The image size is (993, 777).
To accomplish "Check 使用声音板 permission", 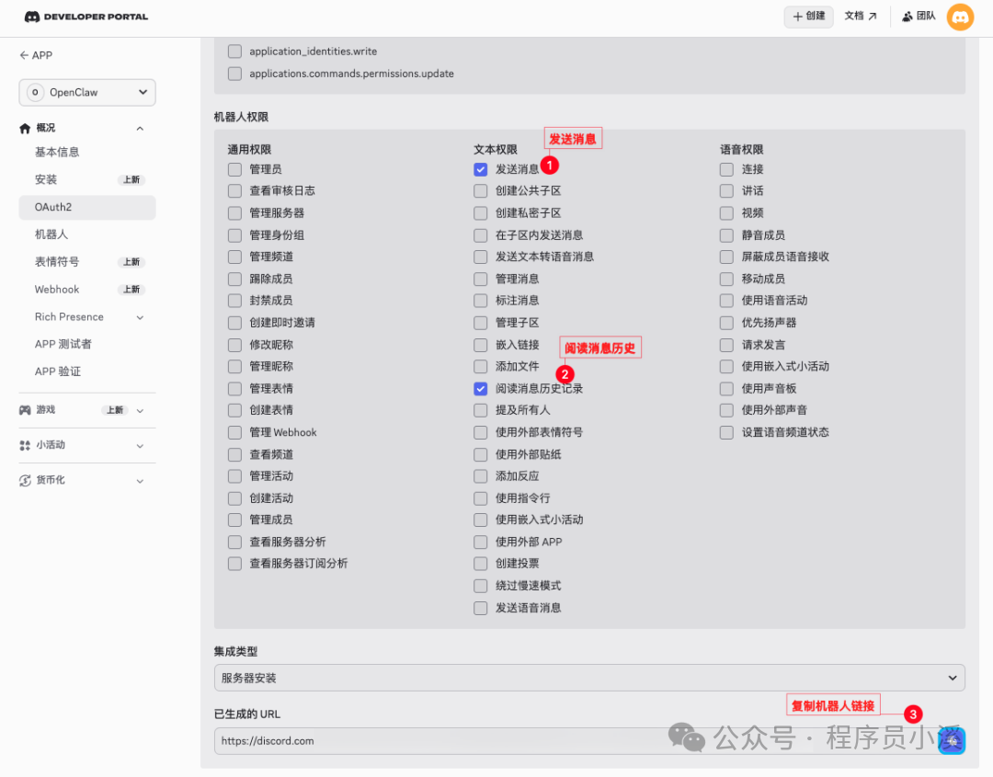I will pos(726,388).
